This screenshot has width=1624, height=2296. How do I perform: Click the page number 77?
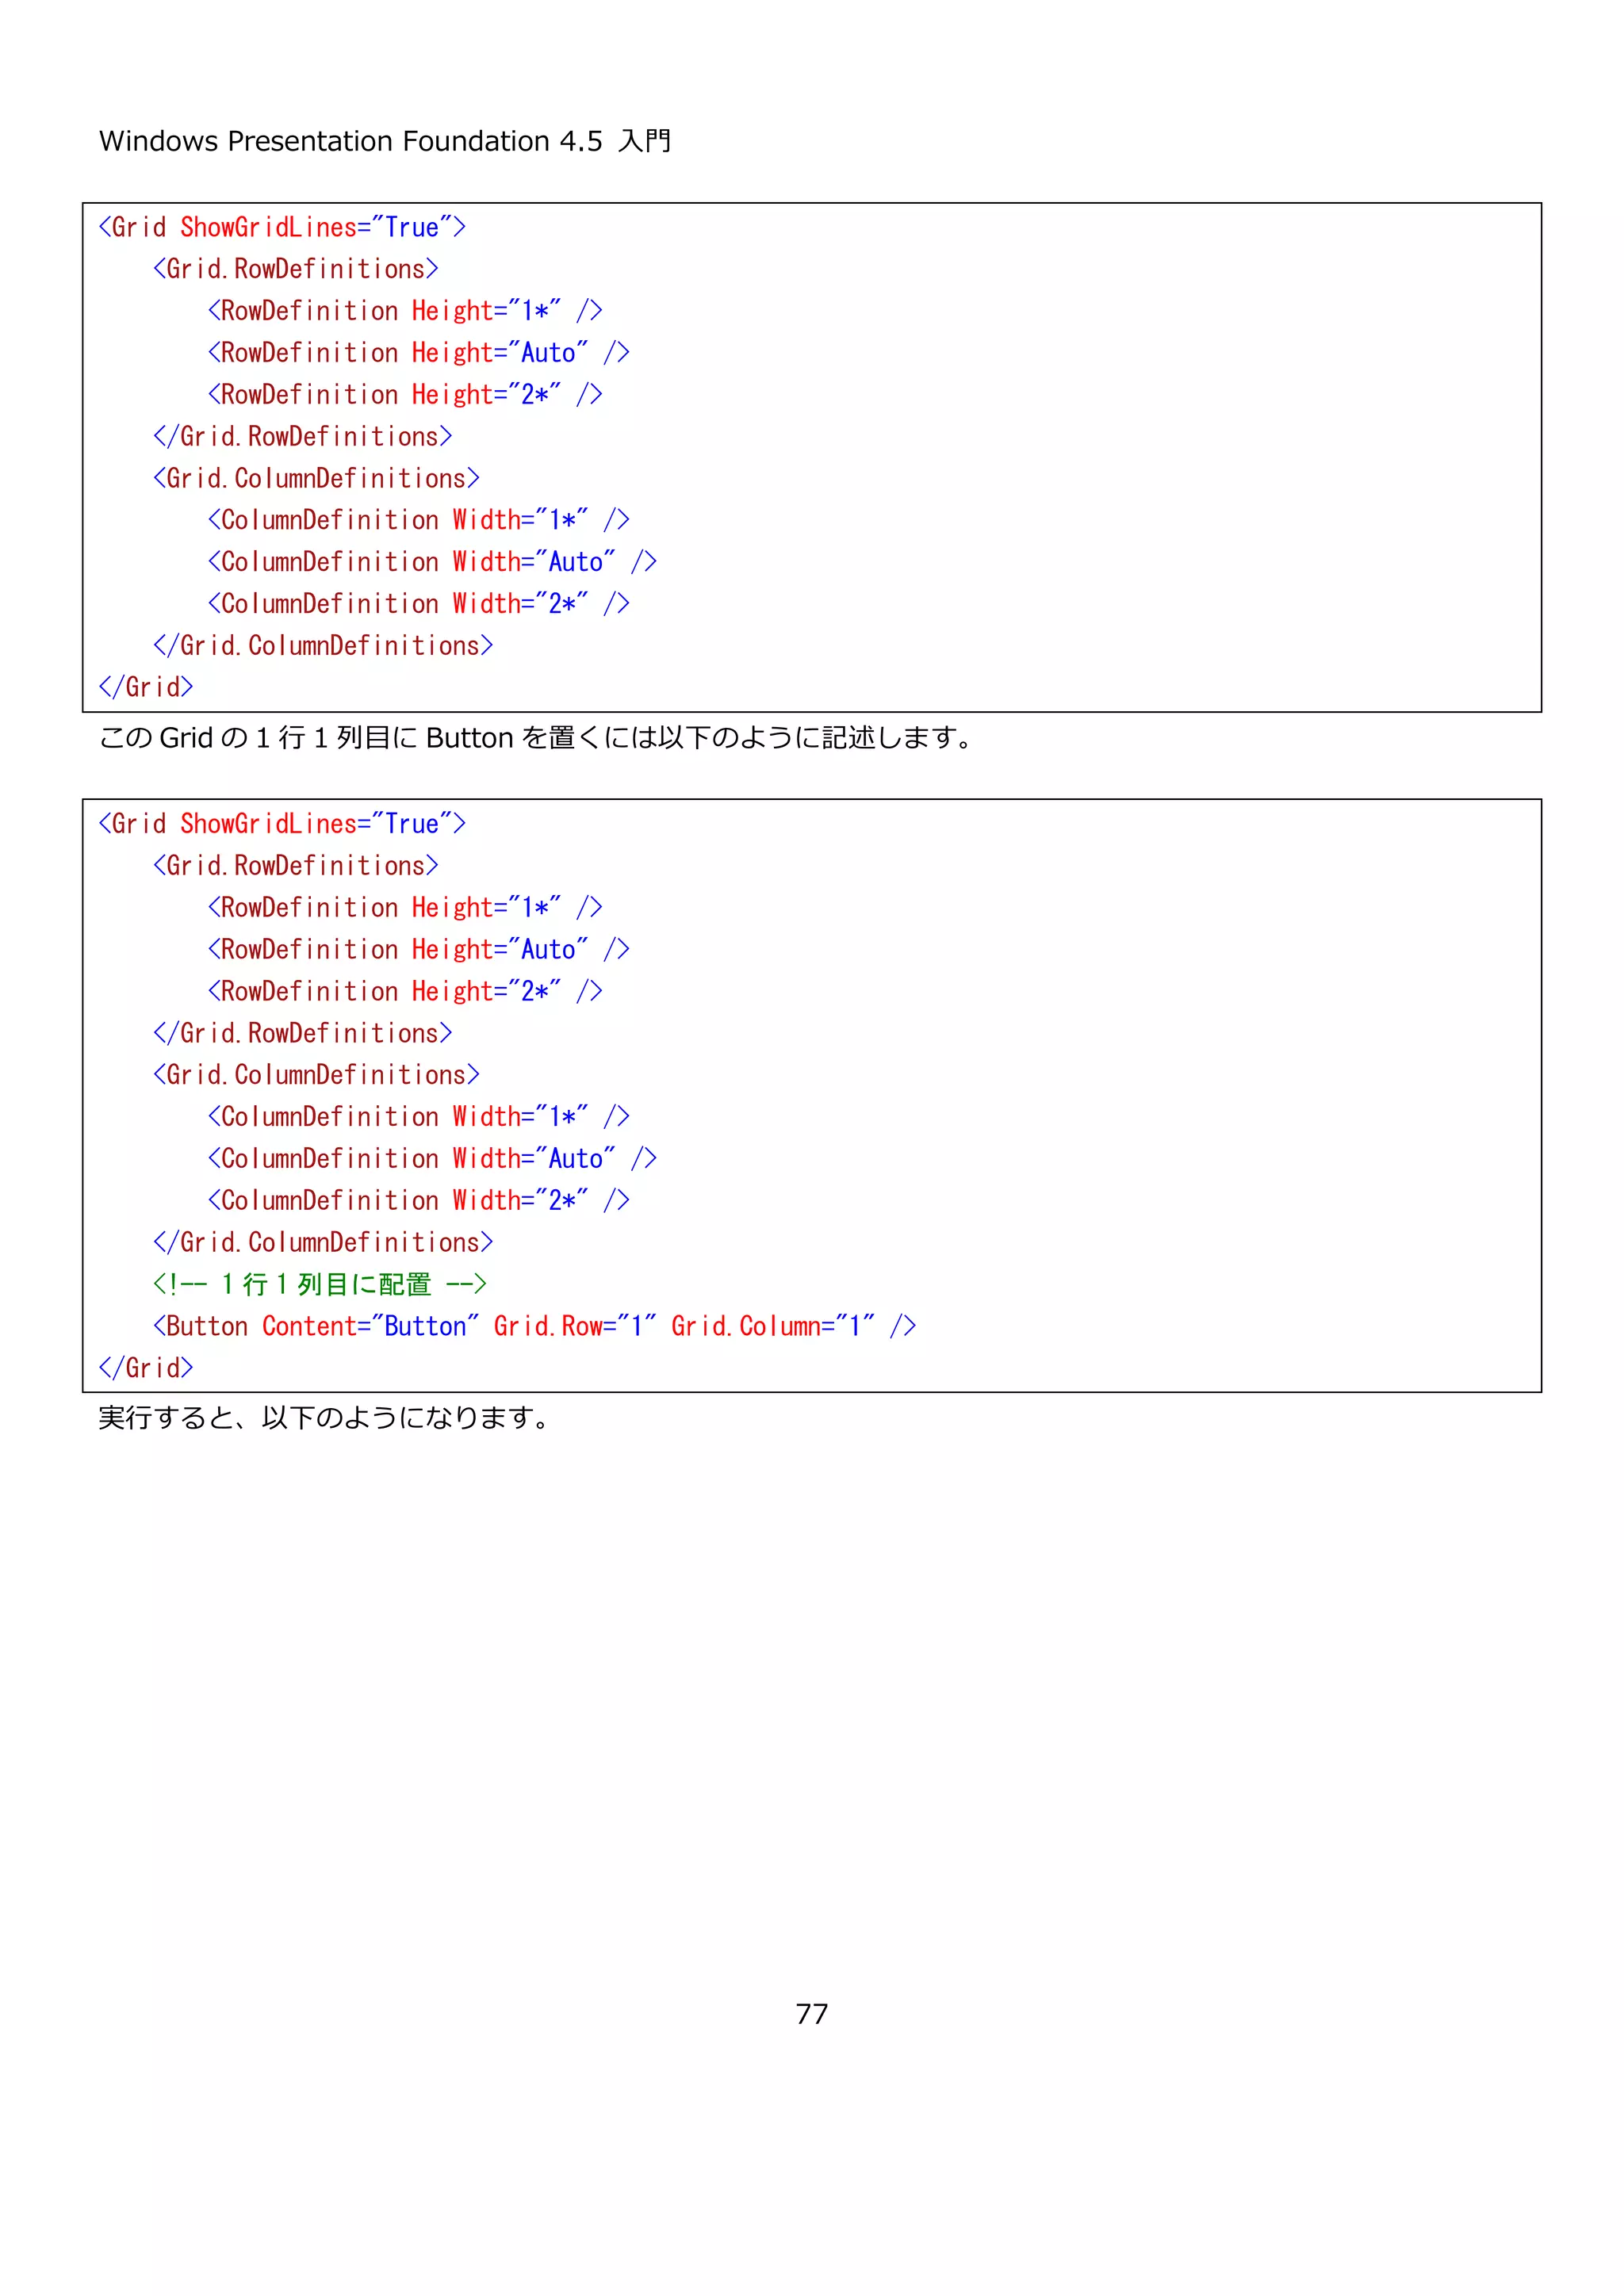click(811, 2013)
